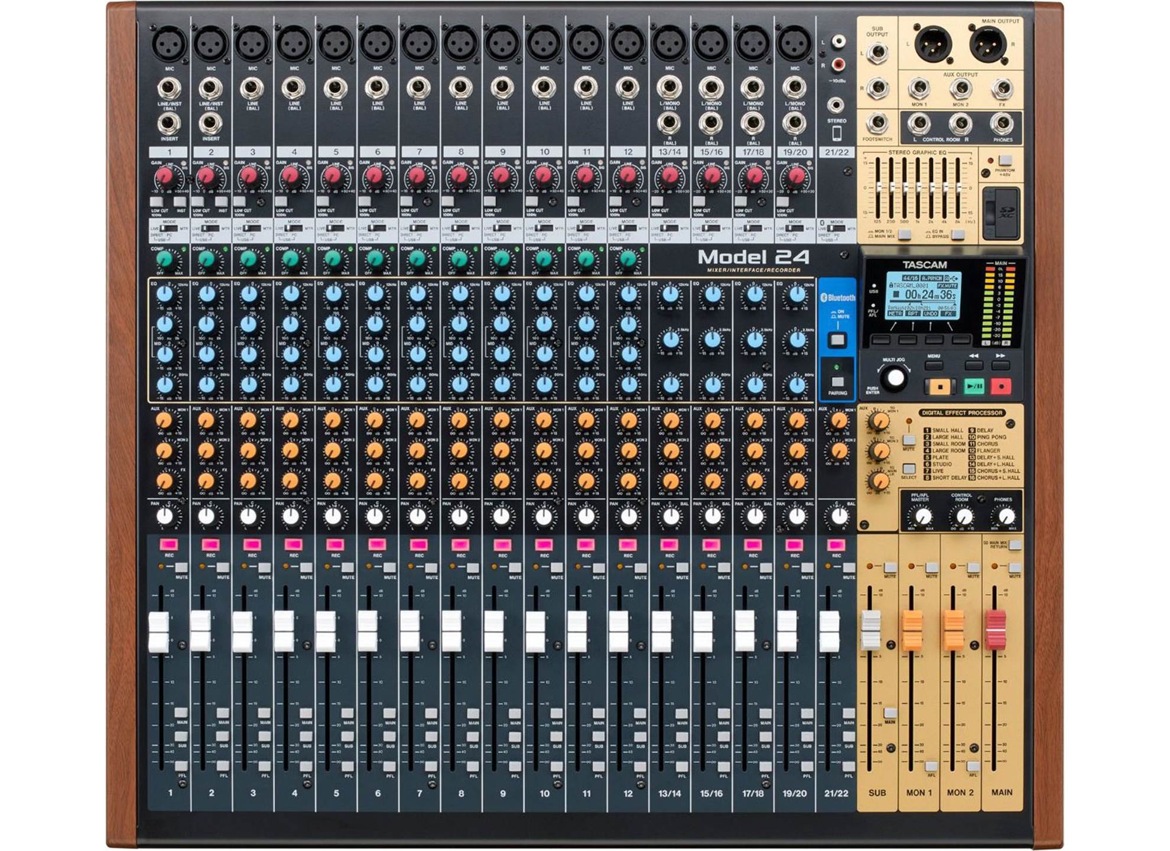Click the channel 7 AUX FX send knob

coord(418,480)
